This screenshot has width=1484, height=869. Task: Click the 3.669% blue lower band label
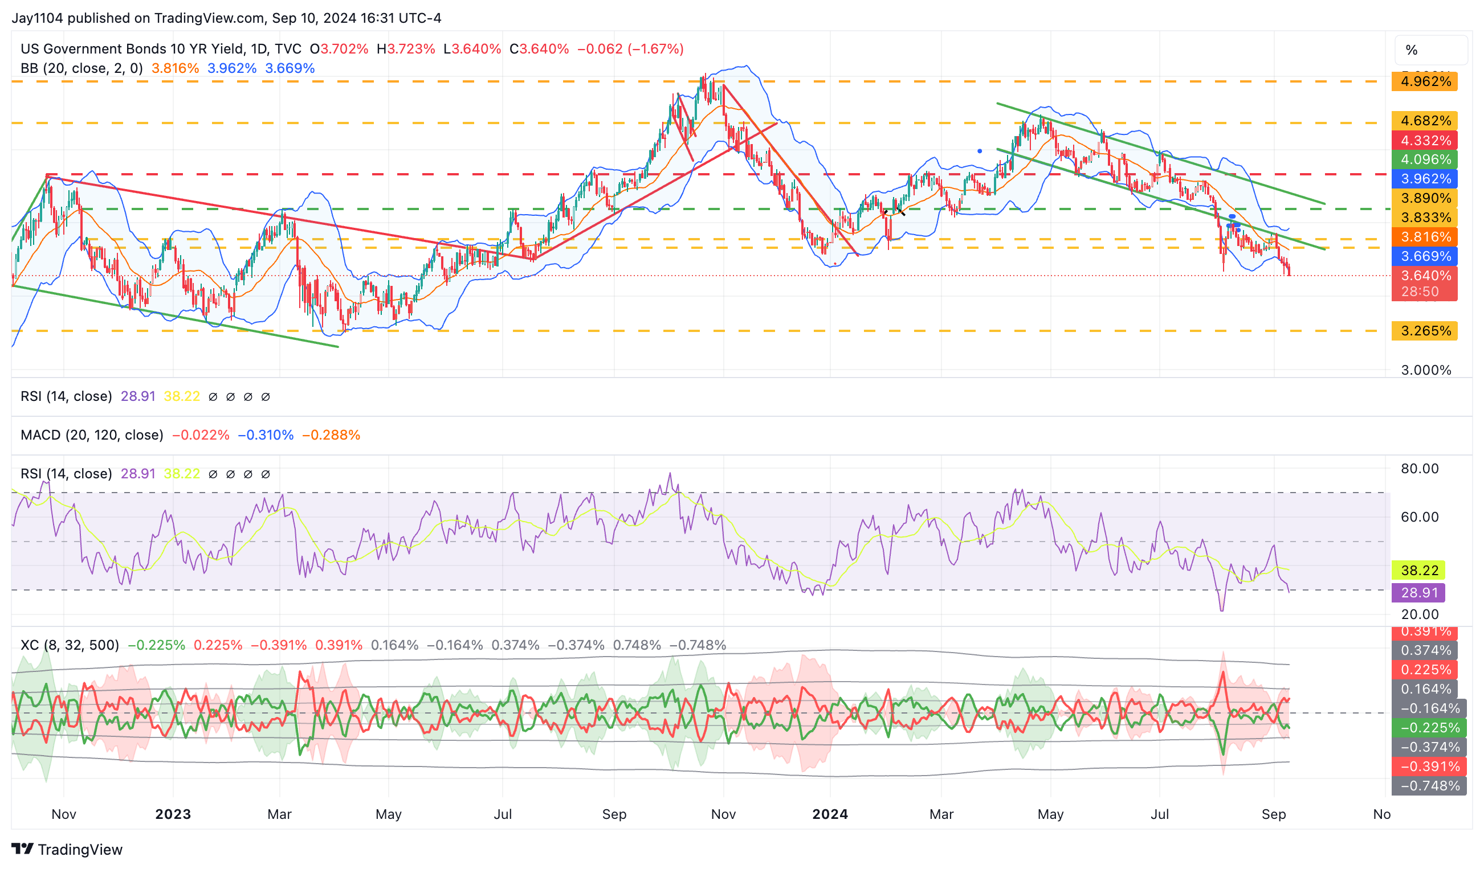coord(1425,256)
